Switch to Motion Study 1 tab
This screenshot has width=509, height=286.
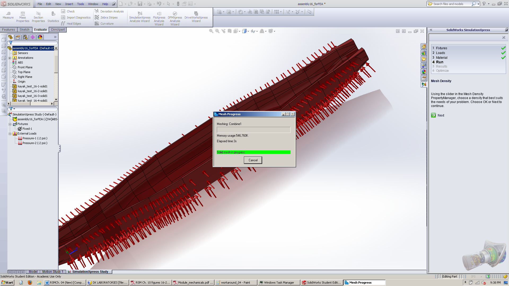click(53, 272)
